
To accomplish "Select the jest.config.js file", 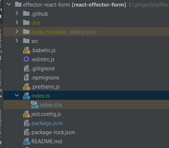I will tap(46, 114).
